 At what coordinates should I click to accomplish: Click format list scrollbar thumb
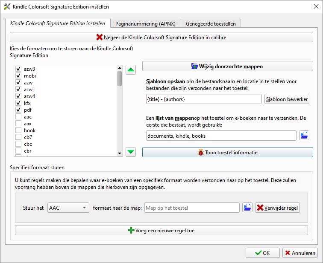pos(120,79)
